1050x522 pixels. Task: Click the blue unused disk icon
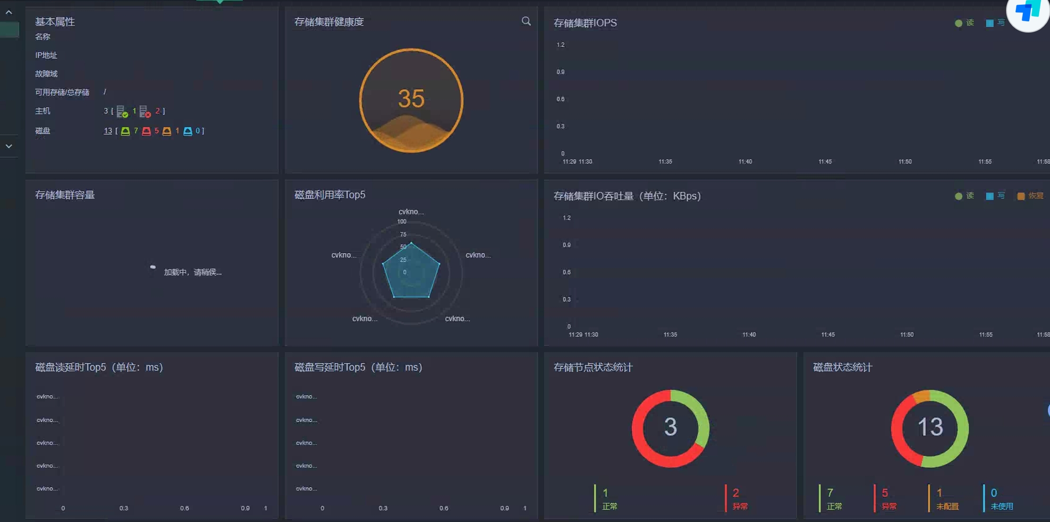187,131
